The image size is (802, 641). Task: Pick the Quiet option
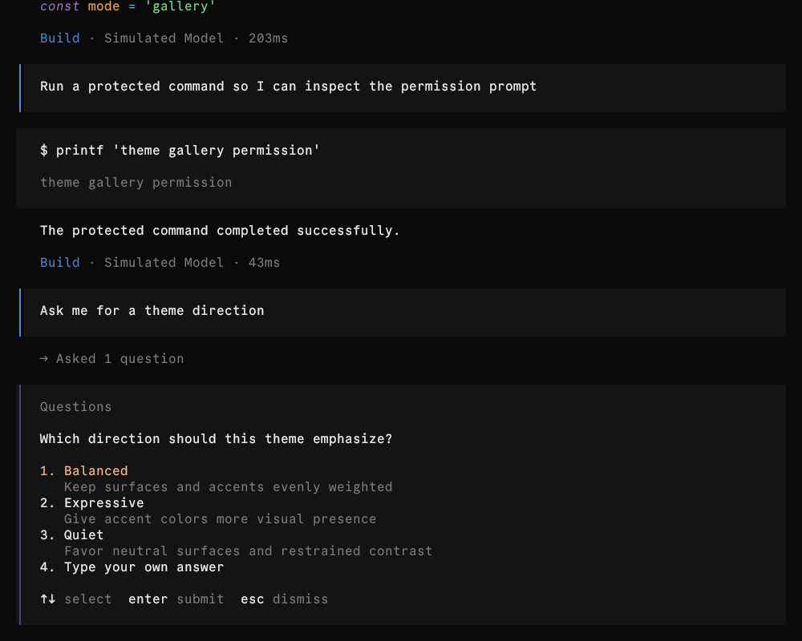pyautogui.click(x=72, y=535)
